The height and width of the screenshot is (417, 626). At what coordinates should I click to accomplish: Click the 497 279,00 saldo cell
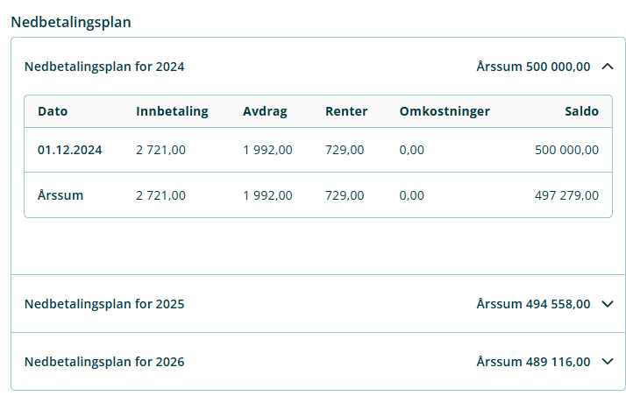pyautogui.click(x=566, y=195)
